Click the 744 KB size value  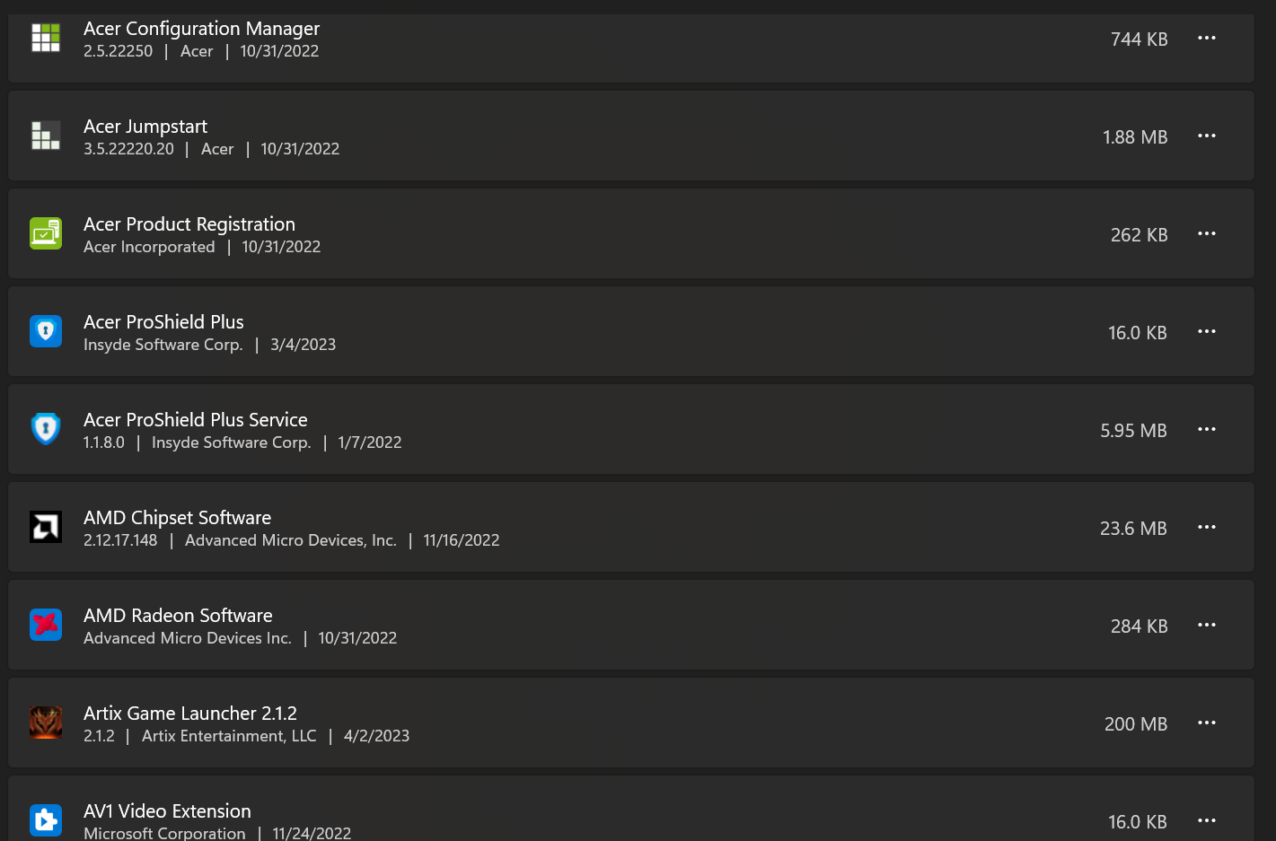pos(1139,39)
